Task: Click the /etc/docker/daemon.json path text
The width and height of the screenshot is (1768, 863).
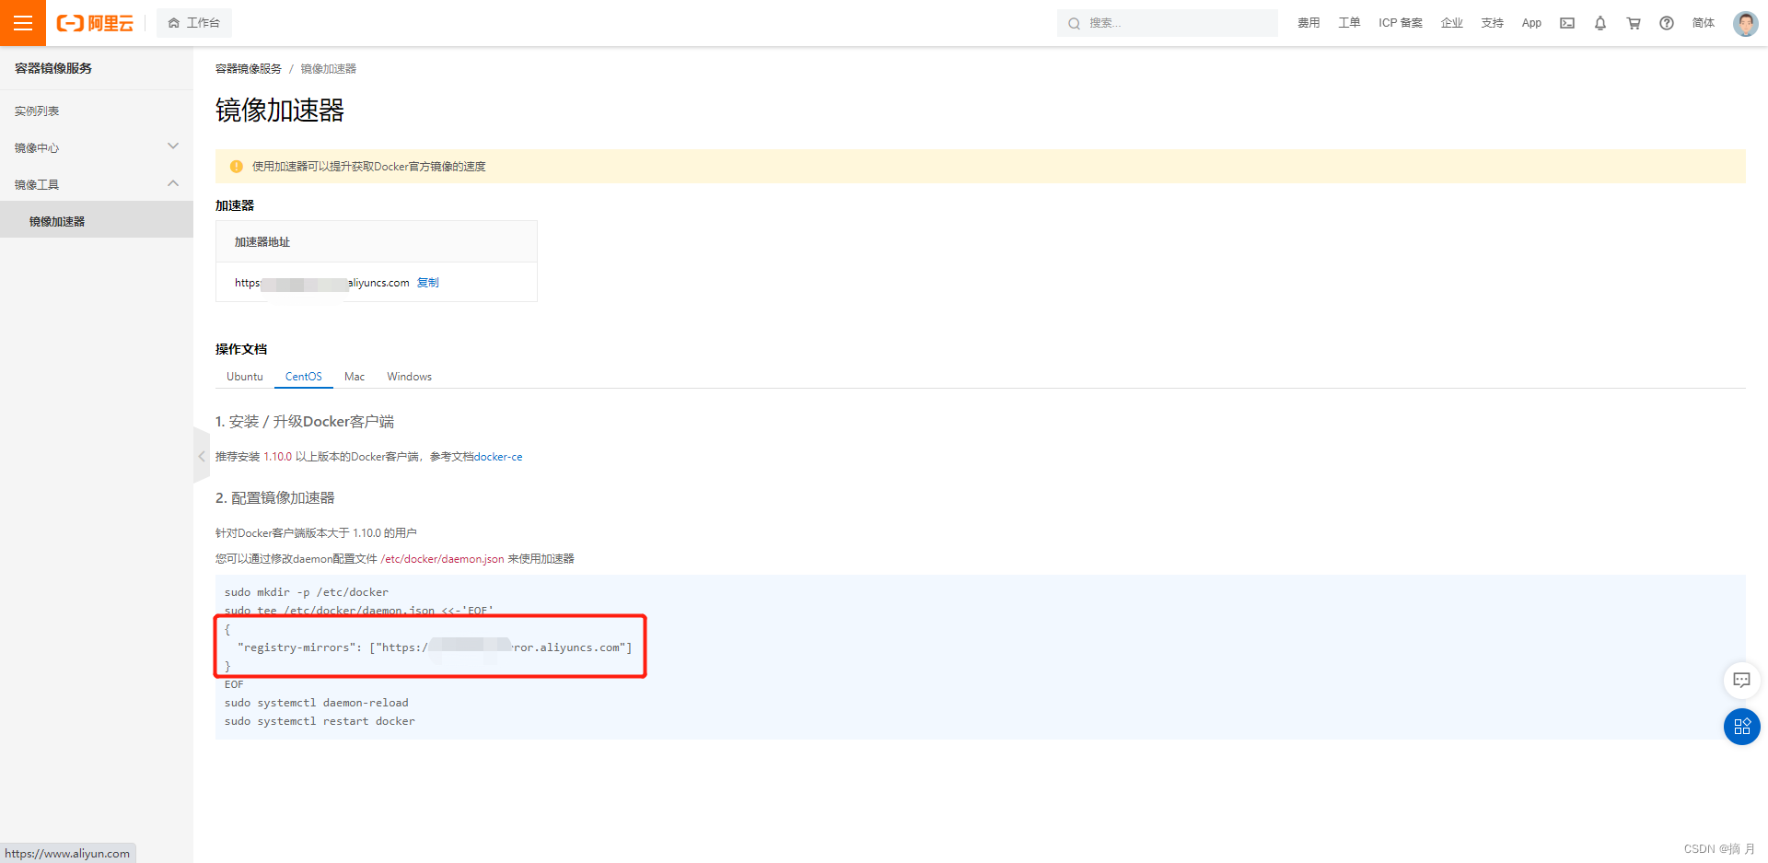Action: (x=442, y=559)
